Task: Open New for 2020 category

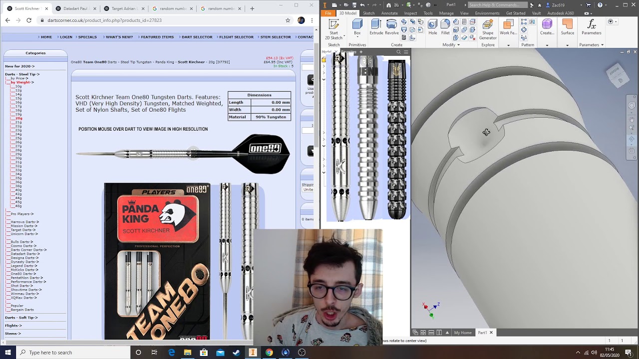Action: (19, 66)
